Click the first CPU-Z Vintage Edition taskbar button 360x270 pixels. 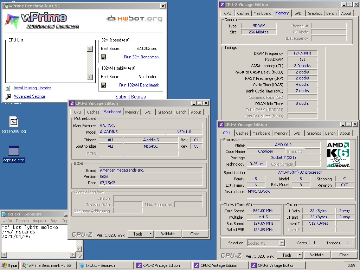click(163, 265)
